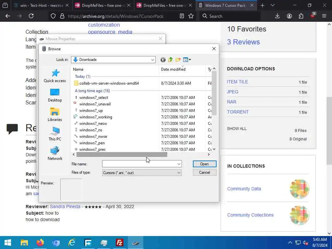Click horizontal scrollbar right arrow

[209, 155]
